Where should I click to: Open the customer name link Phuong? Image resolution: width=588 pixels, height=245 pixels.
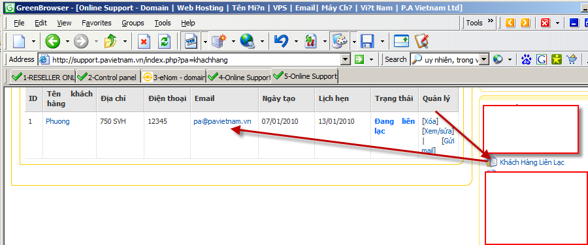pyautogui.click(x=57, y=121)
